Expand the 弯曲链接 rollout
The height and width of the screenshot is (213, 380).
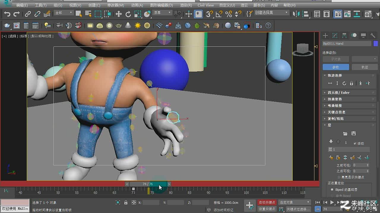coord(349,106)
